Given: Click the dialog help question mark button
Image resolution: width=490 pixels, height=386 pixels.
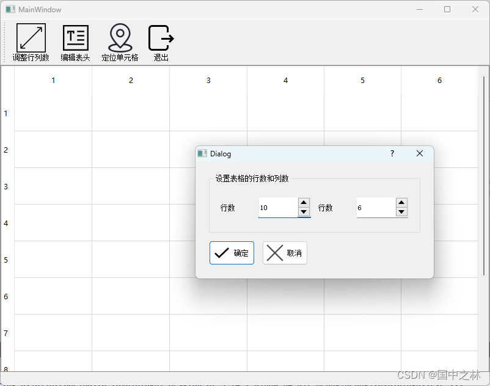Looking at the screenshot, I should (x=392, y=153).
